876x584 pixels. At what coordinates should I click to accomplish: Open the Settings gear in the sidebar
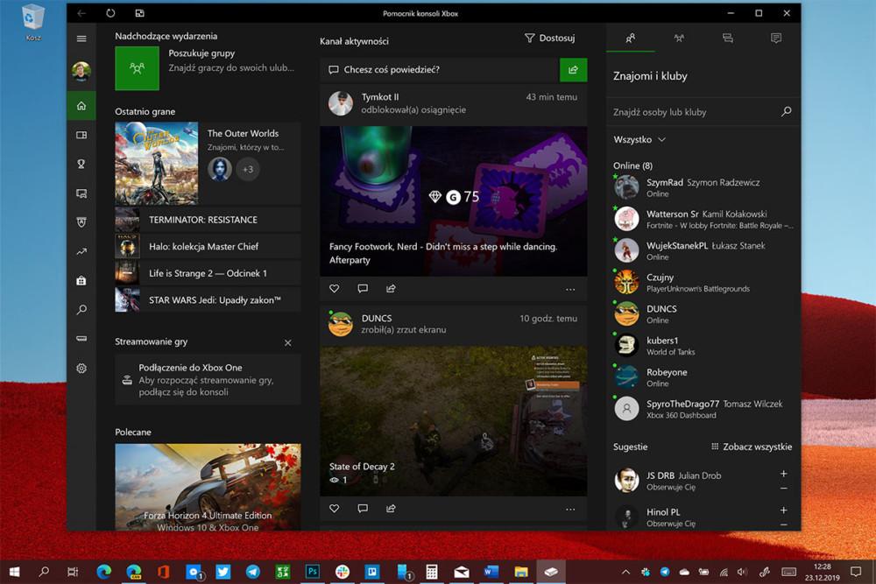click(81, 369)
